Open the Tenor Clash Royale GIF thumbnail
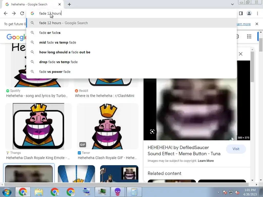This screenshot has width=263, height=197. pyautogui.click(x=108, y=126)
